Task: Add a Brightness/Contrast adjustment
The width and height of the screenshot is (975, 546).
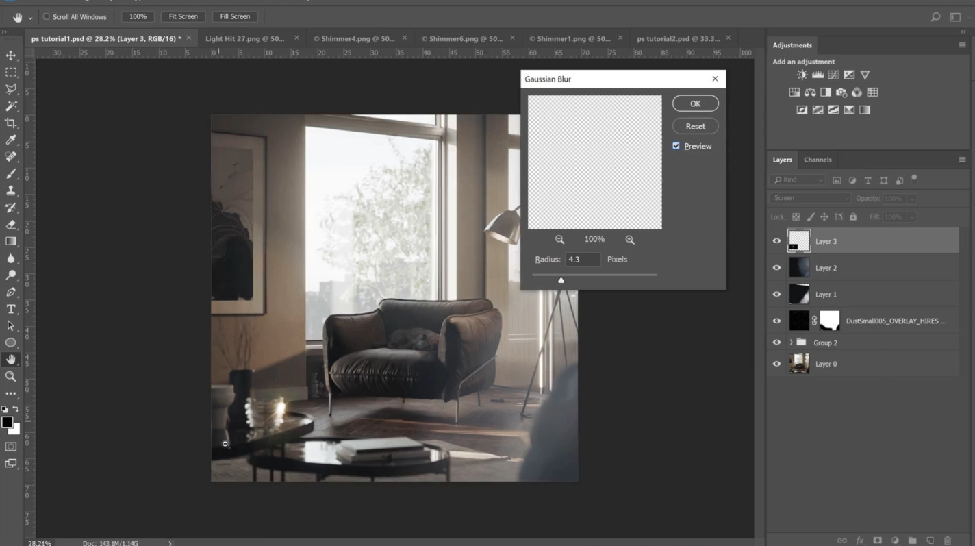Action: click(x=802, y=75)
